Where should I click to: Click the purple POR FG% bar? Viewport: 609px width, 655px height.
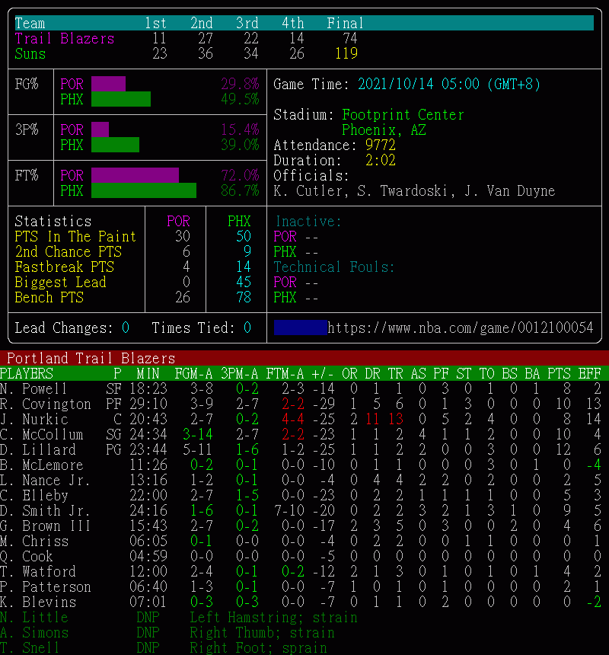tap(108, 84)
